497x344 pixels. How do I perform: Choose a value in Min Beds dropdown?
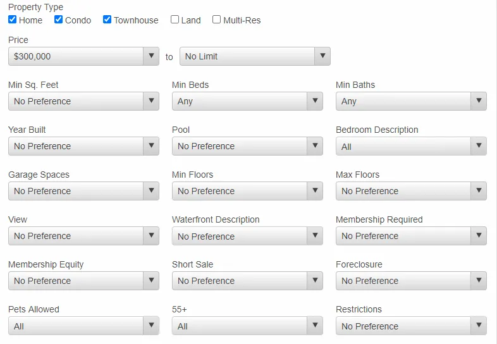247,101
